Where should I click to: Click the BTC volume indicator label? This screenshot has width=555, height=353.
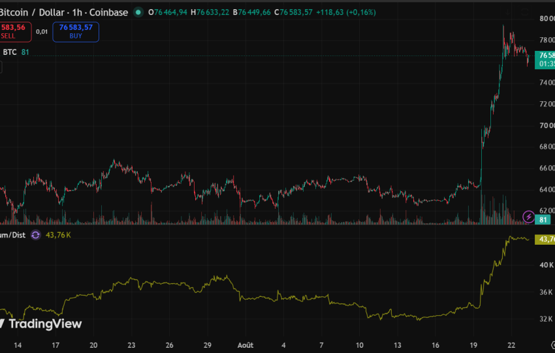coord(10,52)
